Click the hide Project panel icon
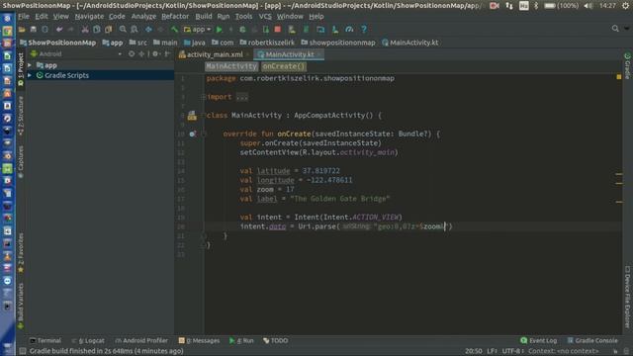 click(167, 53)
